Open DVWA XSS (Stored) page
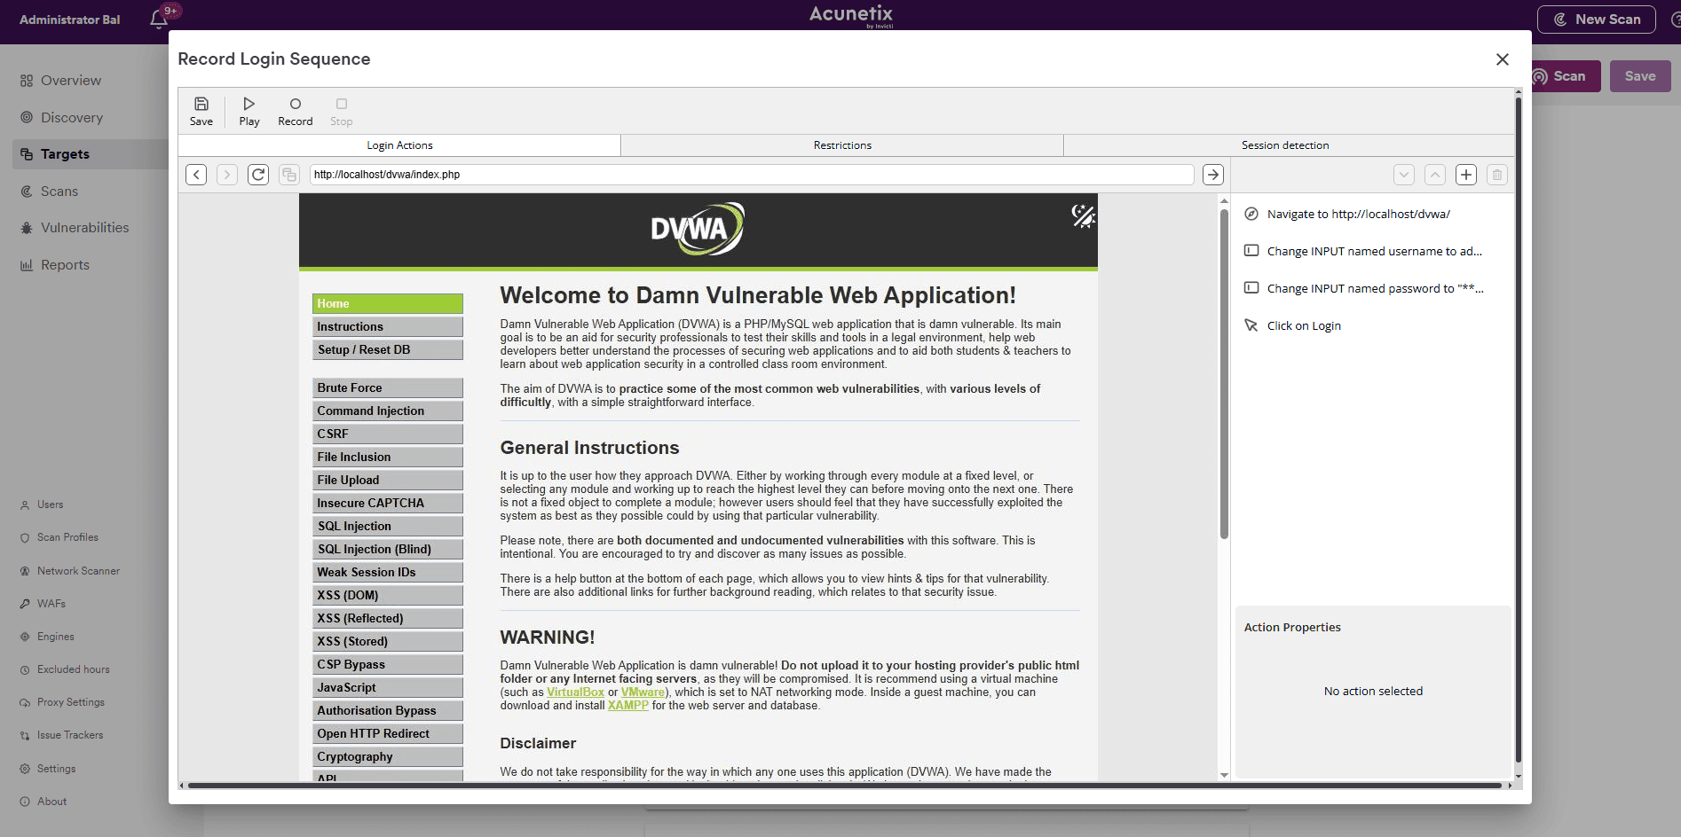Image resolution: width=1681 pixels, height=837 pixels. pos(388,641)
